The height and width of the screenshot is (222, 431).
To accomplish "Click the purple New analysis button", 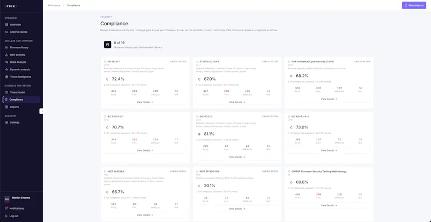I will point(414,5).
